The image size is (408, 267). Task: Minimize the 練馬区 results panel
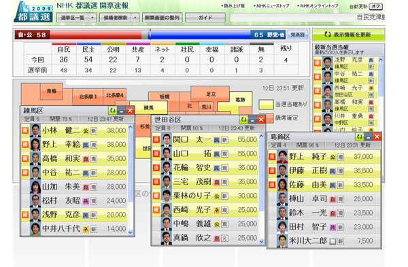point(121,111)
